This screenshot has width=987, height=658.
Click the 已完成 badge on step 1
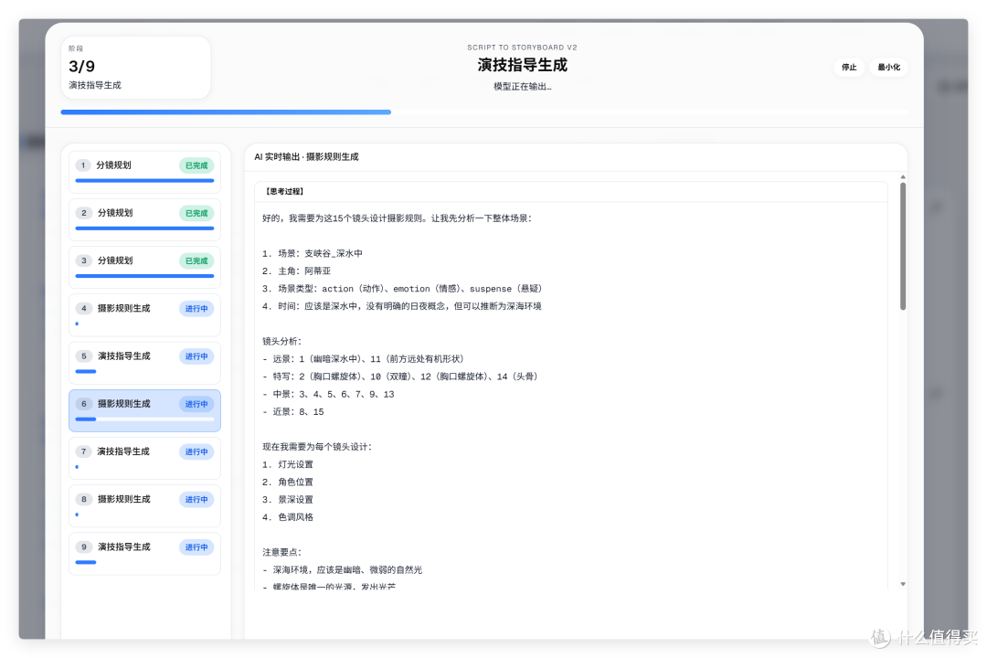click(196, 165)
